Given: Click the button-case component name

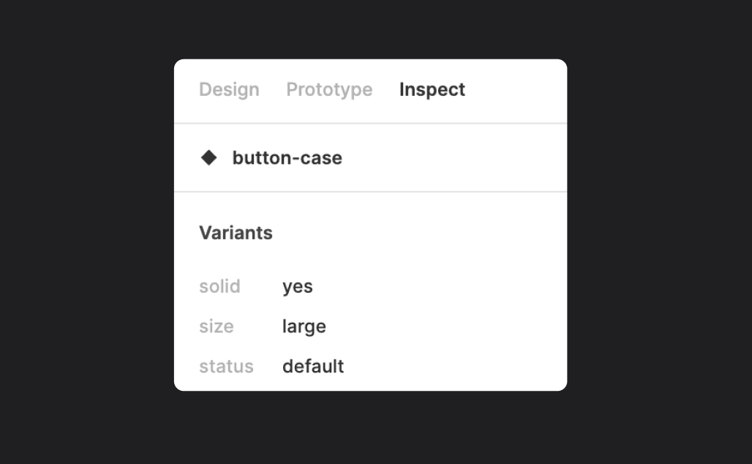Looking at the screenshot, I should 287,157.
